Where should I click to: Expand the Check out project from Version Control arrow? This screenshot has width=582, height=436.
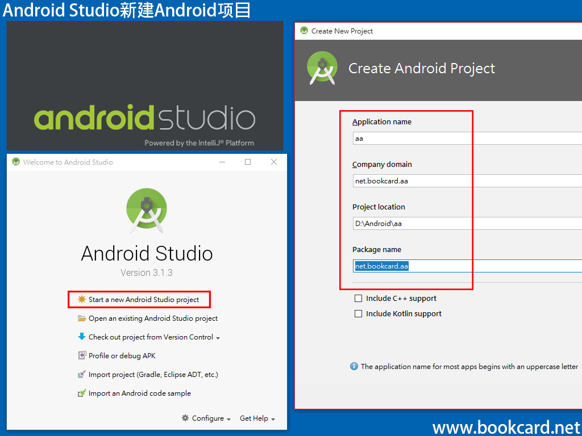point(218,337)
